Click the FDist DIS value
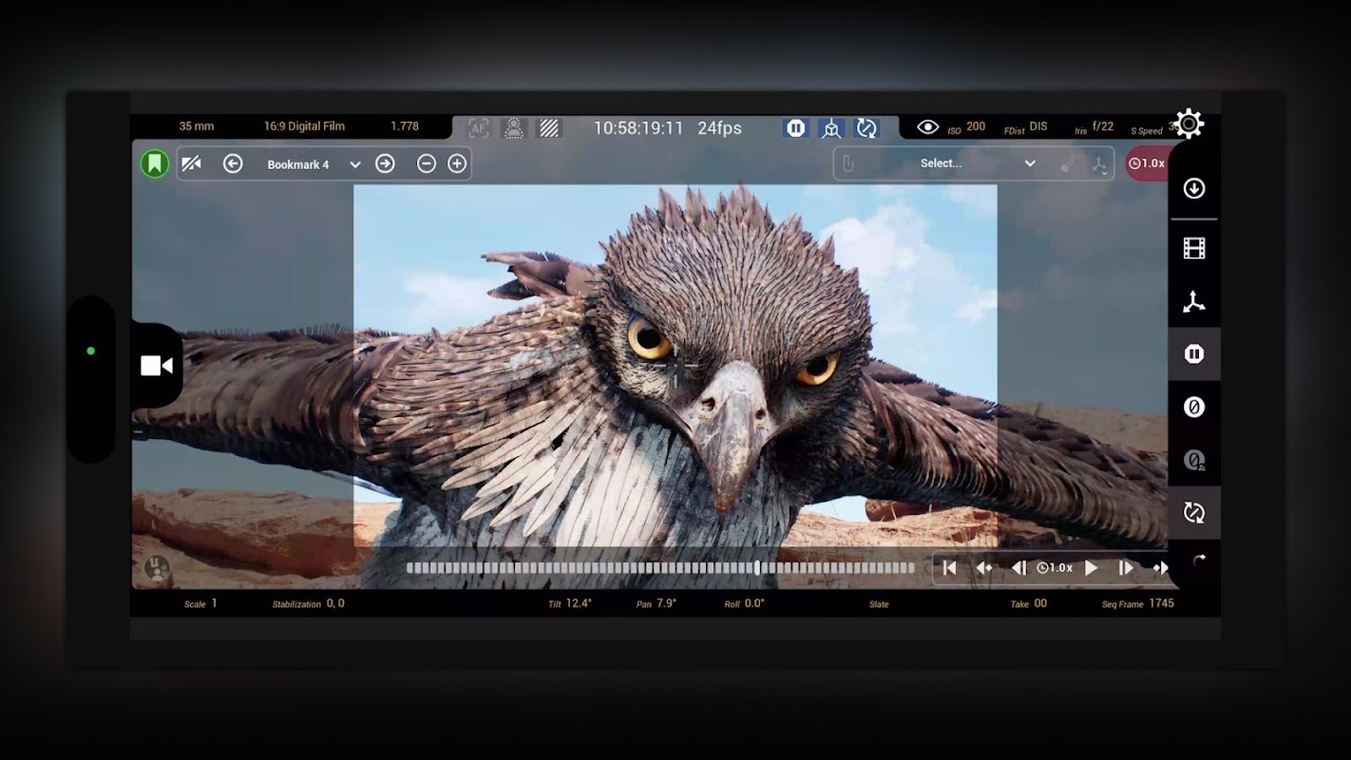The image size is (1351, 760). tap(1026, 127)
